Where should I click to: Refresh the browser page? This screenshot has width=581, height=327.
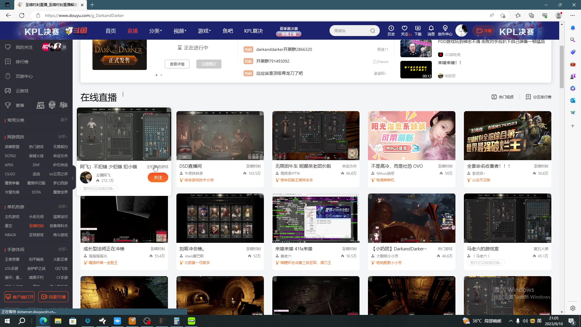point(22,15)
